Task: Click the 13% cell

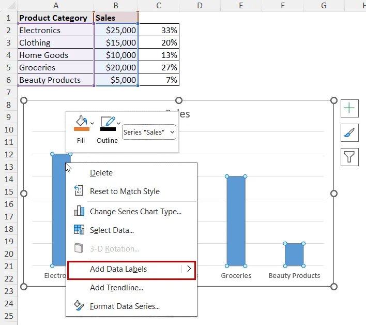Action: click(x=159, y=55)
